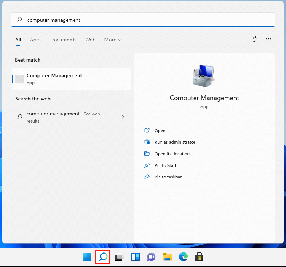Click the Computer Management result thumbnail
Screen dimensions: 286x267
[20, 79]
